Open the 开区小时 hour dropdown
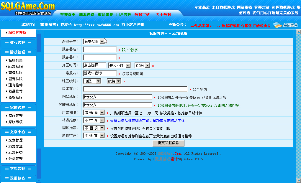This screenshot has height=183, width=301. [x=119, y=65]
